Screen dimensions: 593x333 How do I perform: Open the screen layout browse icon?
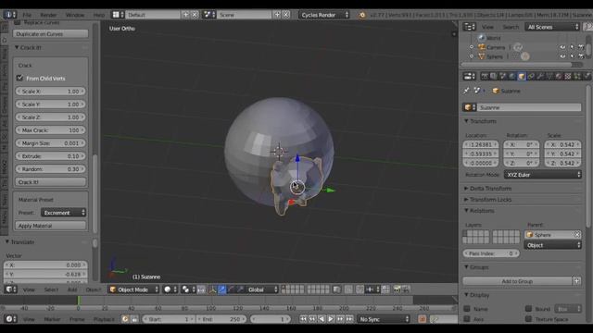coord(117,15)
